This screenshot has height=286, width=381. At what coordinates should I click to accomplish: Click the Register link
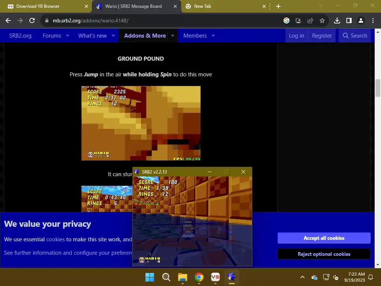coord(322,36)
